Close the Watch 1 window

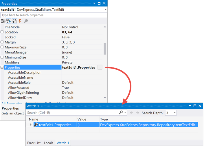click(200, 106)
